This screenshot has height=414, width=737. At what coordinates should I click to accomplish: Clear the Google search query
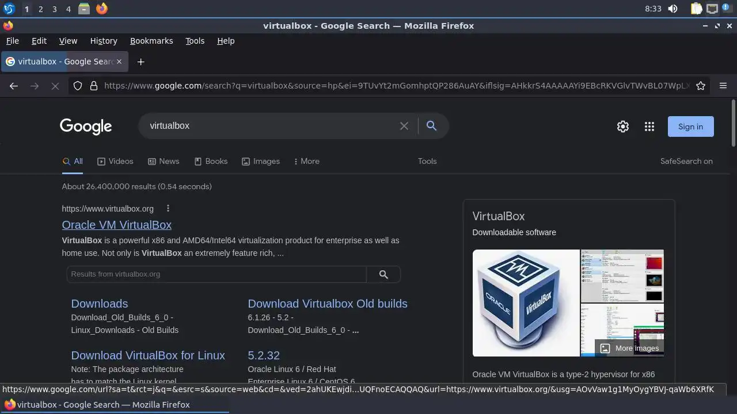[x=404, y=126]
